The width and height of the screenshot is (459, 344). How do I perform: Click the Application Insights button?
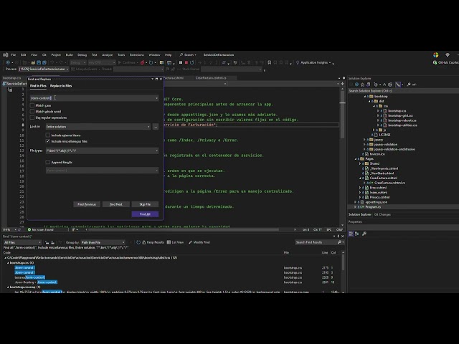pyautogui.click(x=314, y=62)
